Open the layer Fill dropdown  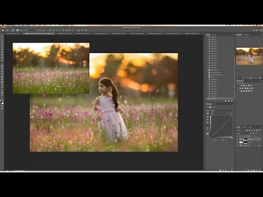(259, 136)
